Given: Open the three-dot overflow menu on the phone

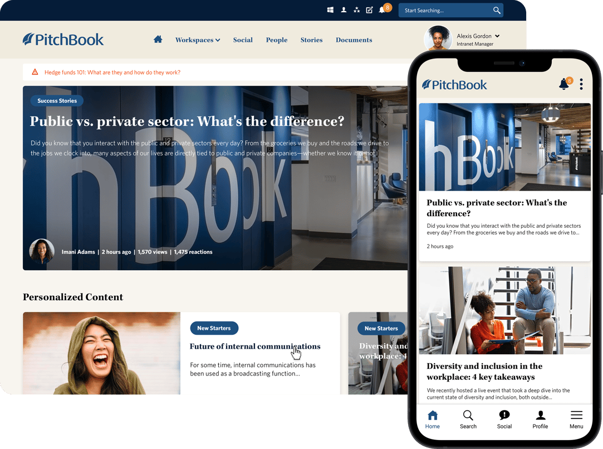Looking at the screenshot, I should point(581,84).
